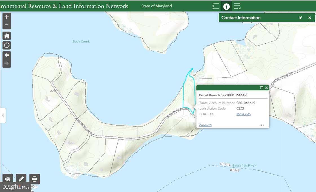Open the More info SDAT link
Screen dimensions: 316x192
[243, 114]
